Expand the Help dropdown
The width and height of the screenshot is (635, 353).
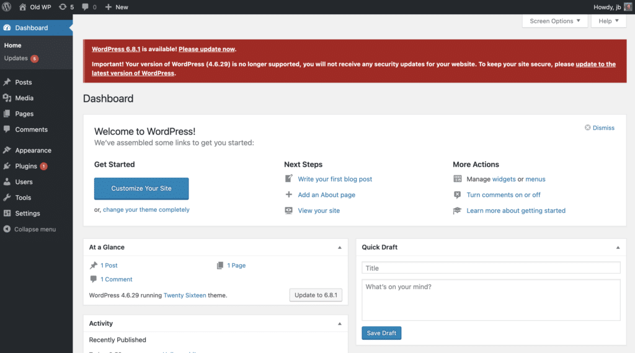click(x=609, y=21)
